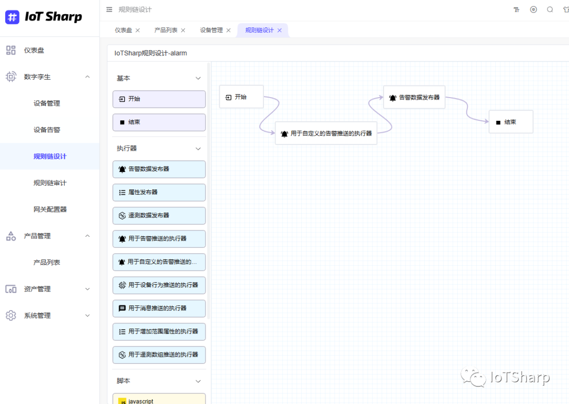Select the 开始 node on the canvas
The image size is (569, 404).
(x=241, y=97)
